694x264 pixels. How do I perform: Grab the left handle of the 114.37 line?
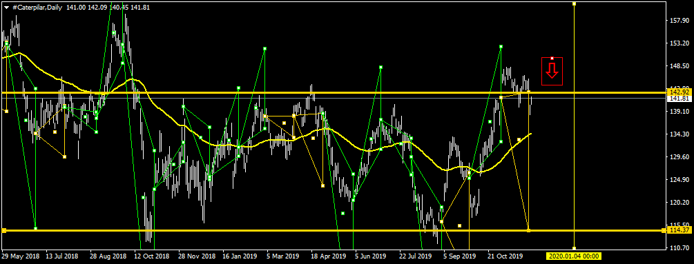point(4,230)
